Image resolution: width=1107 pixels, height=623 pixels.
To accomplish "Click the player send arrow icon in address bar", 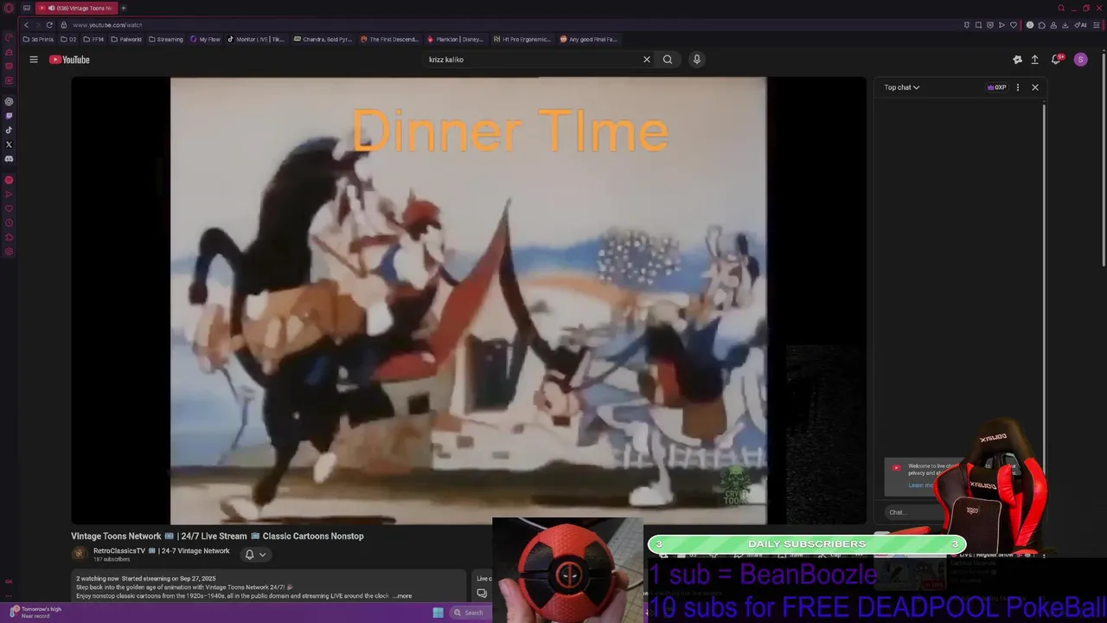I will pos(1001,25).
